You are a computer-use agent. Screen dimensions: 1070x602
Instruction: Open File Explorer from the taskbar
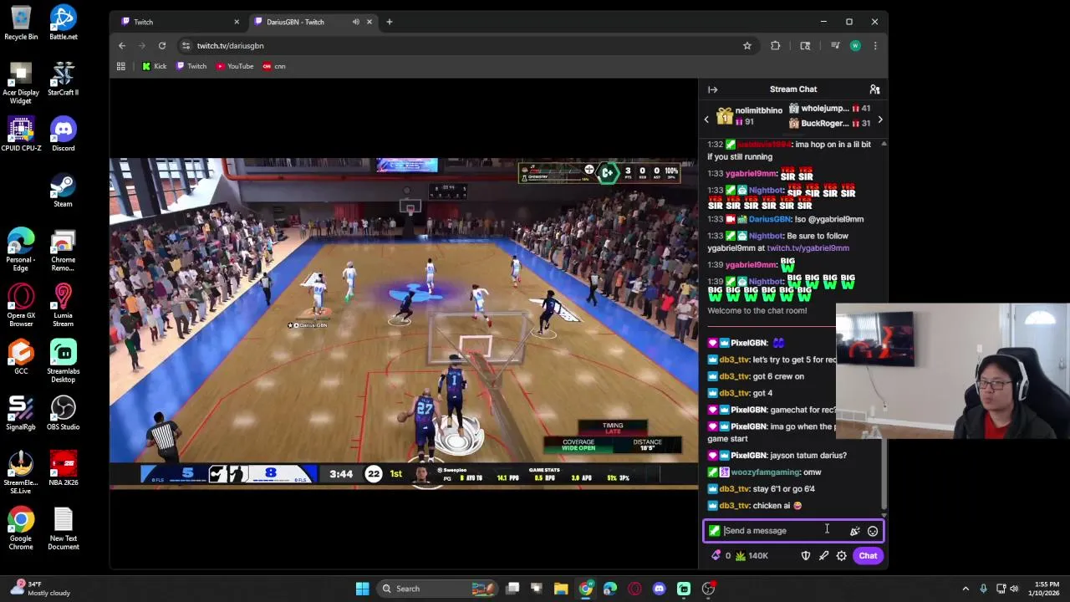[561, 589]
